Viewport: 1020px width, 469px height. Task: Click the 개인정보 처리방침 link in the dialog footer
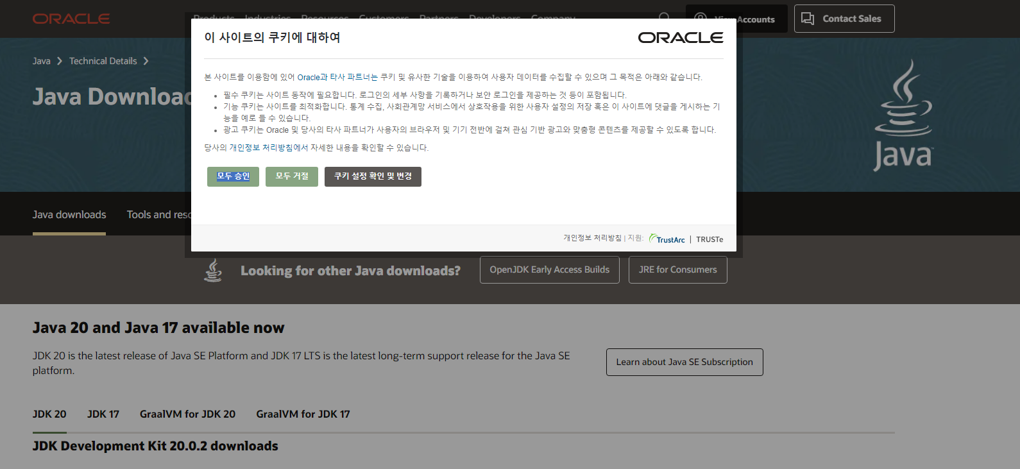(x=592, y=238)
